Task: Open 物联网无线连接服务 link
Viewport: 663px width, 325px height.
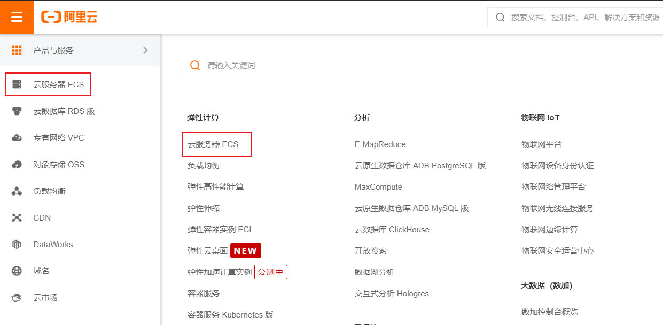Action: tap(558, 208)
